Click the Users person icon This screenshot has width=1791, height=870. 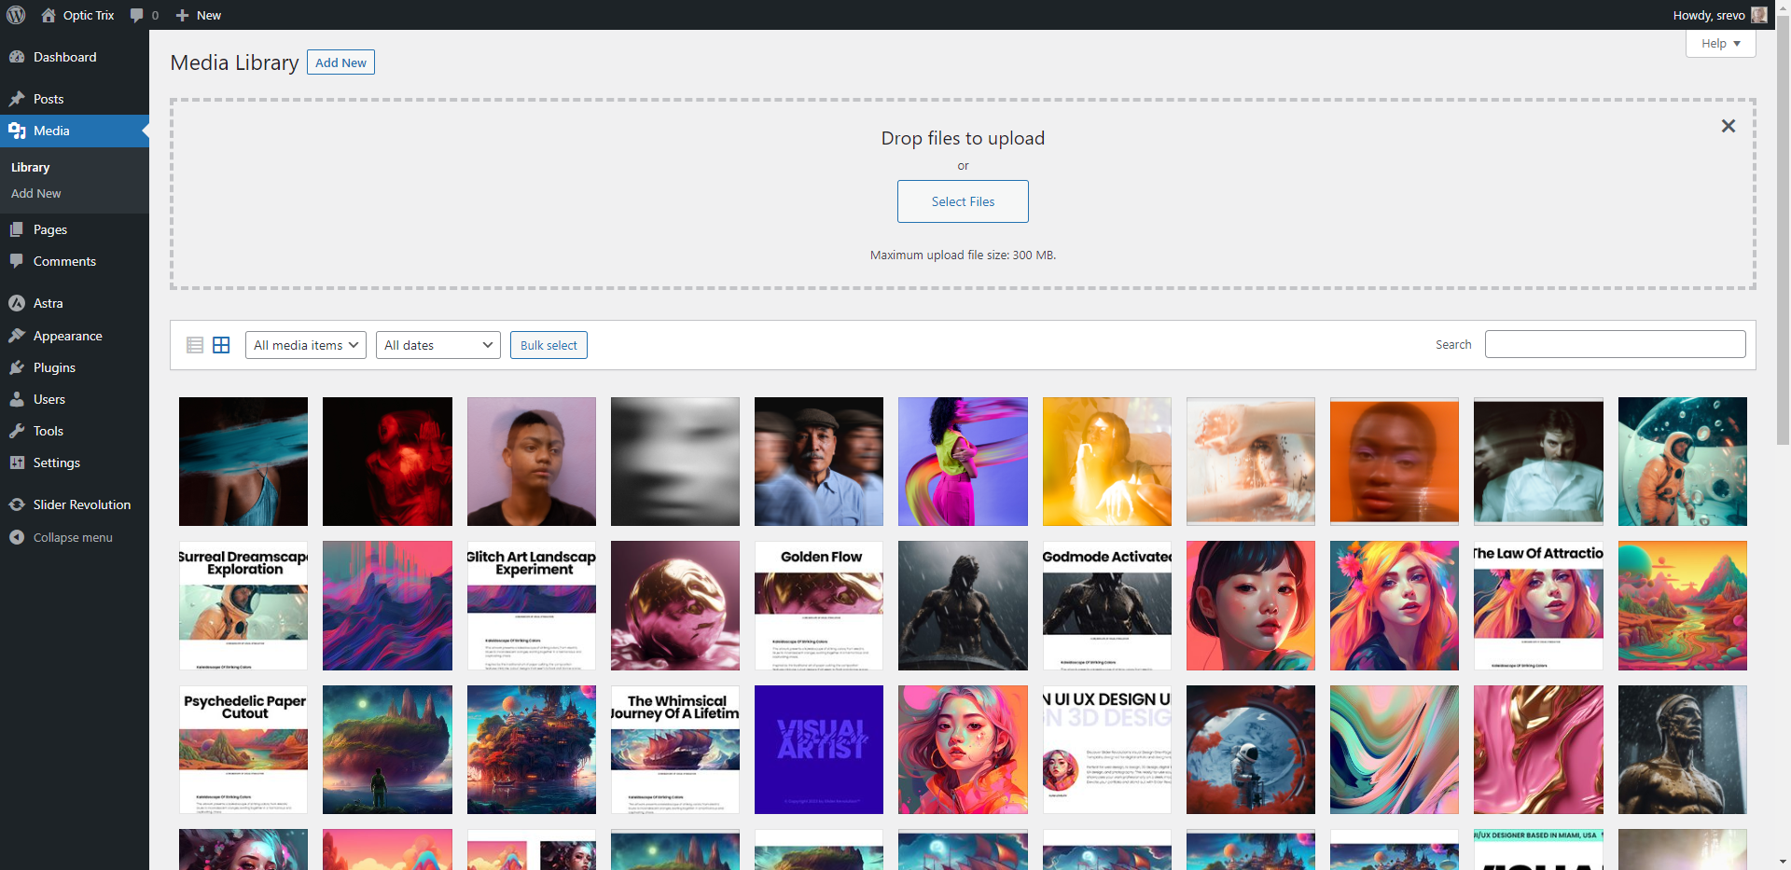point(17,399)
